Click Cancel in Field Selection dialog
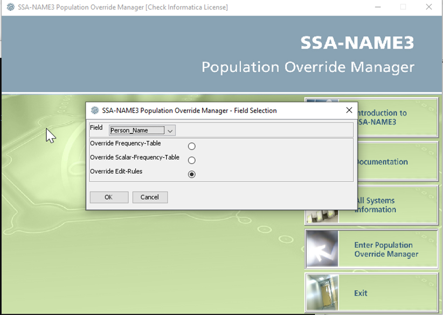 click(150, 197)
